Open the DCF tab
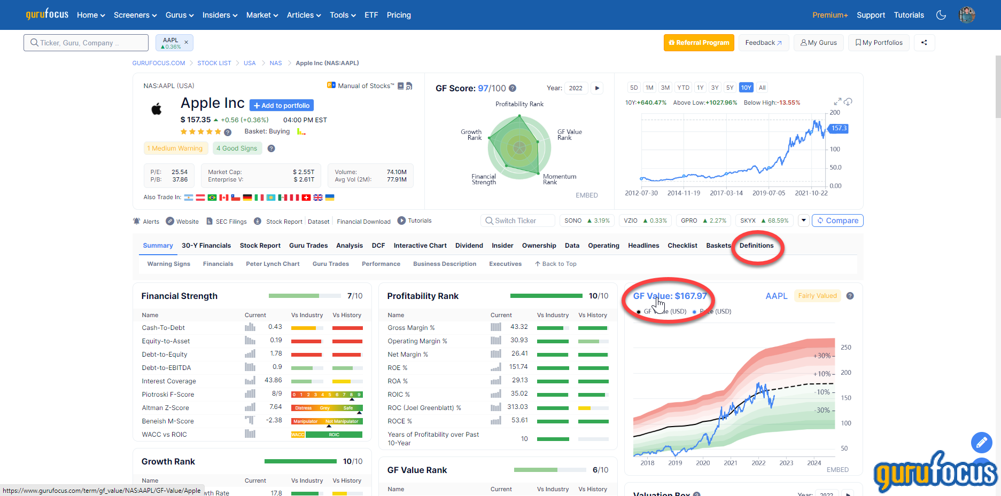This screenshot has width=1001, height=496. [378, 246]
